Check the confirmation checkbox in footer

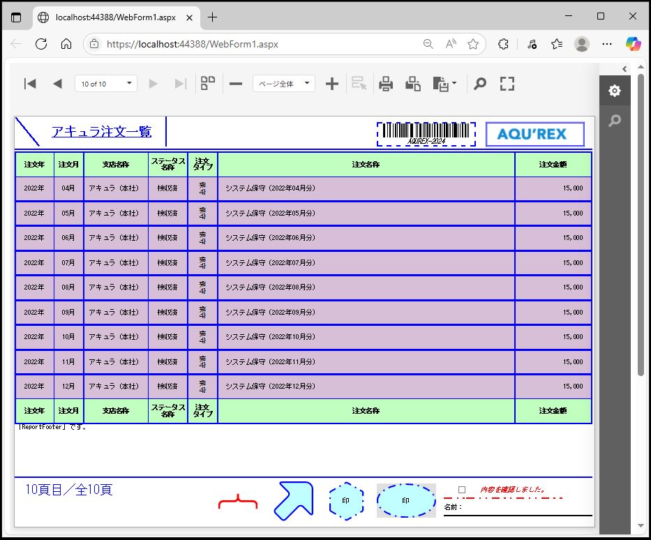pyautogui.click(x=462, y=490)
